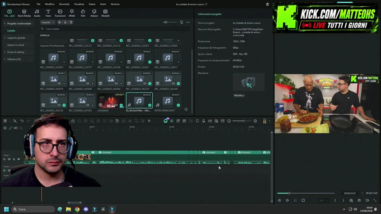Open the audio mixer icon
The width and height of the screenshot is (381, 214).
point(210,121)
